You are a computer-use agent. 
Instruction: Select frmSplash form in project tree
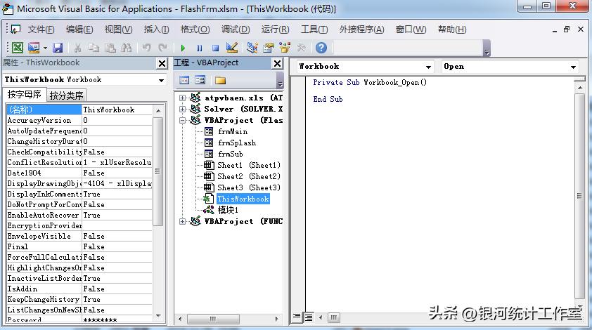[x=237, y=143]
